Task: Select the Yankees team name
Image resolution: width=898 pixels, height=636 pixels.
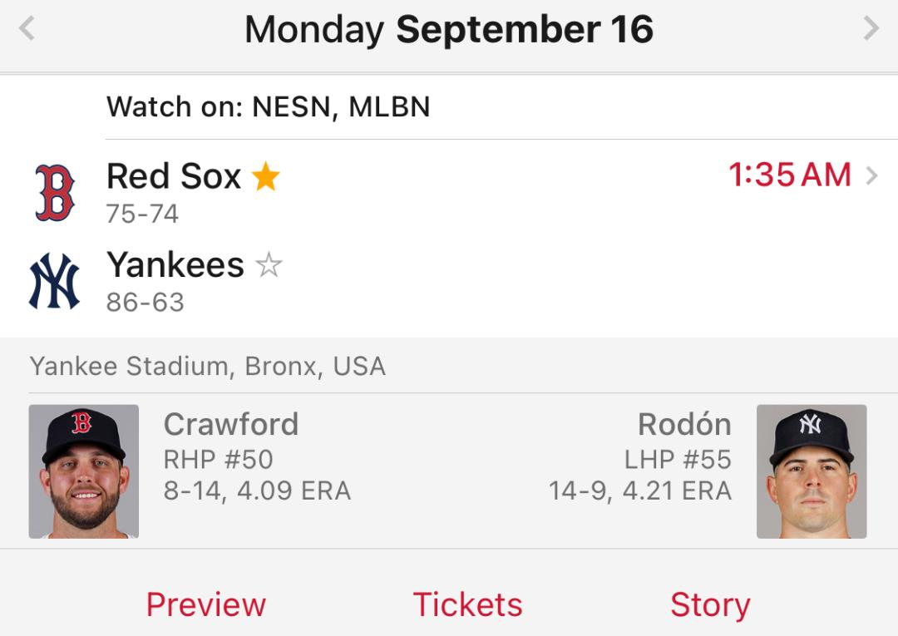Action: tap(175, 265)
